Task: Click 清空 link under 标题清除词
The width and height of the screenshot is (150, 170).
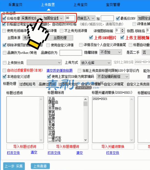Action: 79,153
